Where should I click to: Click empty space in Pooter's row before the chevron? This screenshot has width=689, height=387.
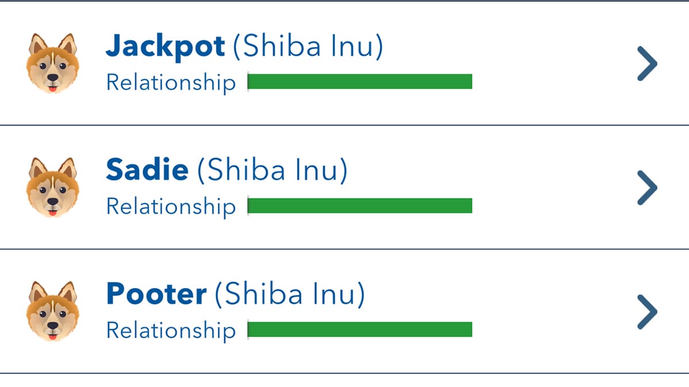[x=551, y=311]
